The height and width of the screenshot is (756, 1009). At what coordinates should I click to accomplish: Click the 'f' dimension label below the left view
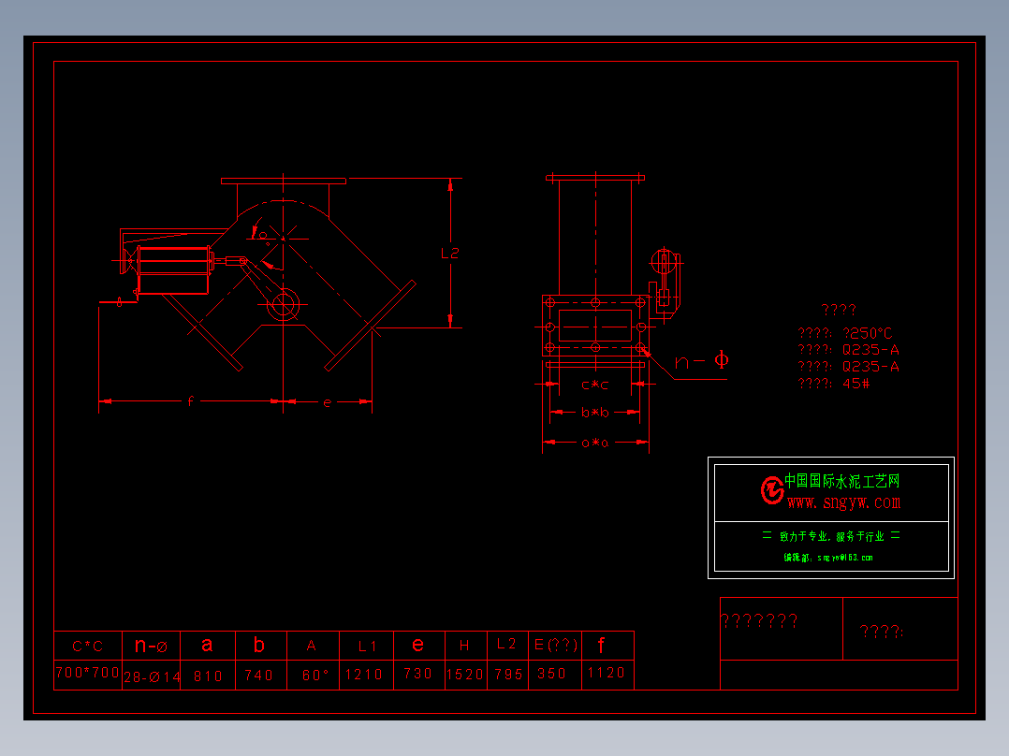tap(191, 401)
